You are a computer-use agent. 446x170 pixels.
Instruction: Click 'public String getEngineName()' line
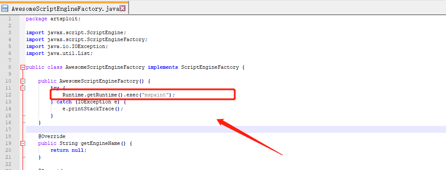click(x=85, y=143)
